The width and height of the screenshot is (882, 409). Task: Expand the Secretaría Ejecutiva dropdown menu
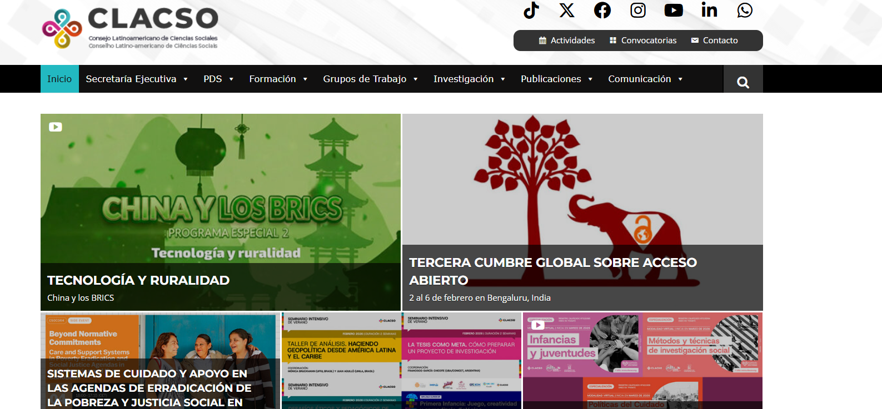[x=137, y=79]
